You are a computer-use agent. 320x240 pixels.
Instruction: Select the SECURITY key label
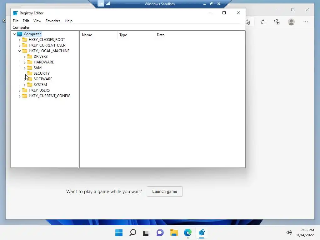point(42,73)
